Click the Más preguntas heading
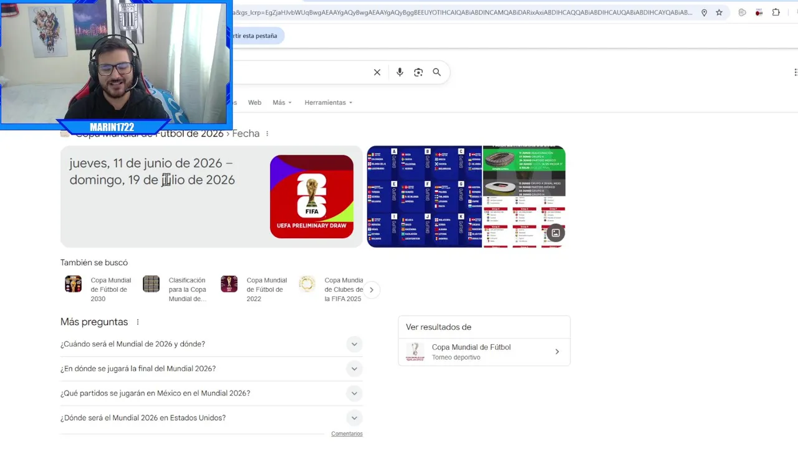 point(94,322)
